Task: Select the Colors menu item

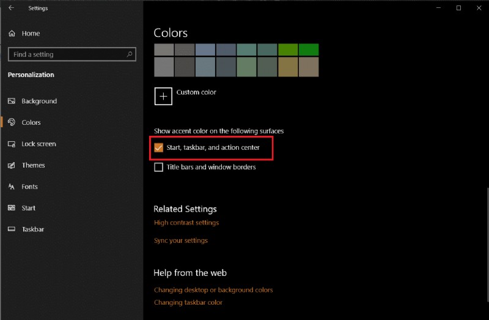Action: pyautogui.click(x=31, y=122)
